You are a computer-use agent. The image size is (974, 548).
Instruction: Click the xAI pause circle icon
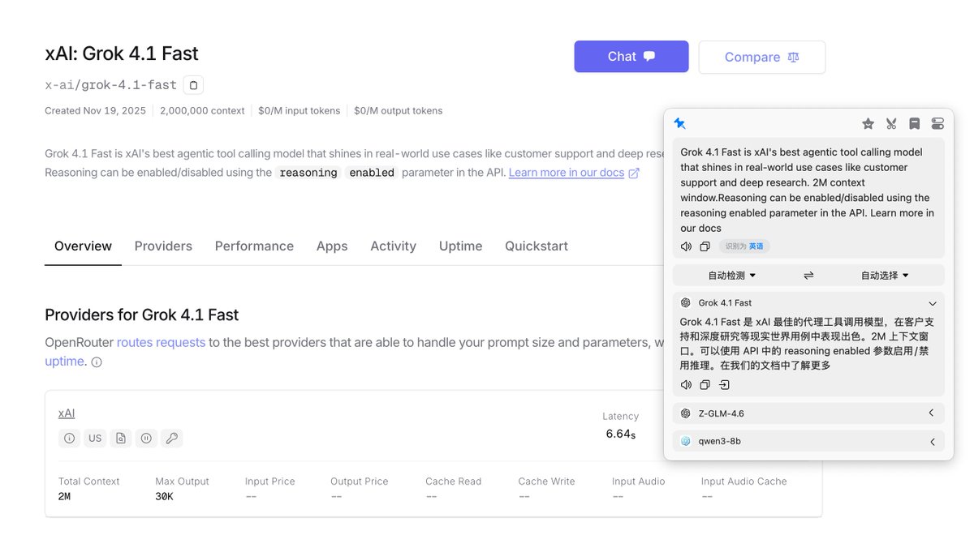click(146, 438)
